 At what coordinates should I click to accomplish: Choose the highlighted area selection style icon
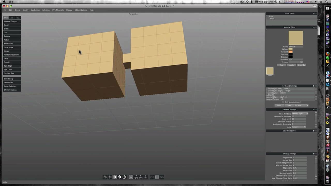157,177
